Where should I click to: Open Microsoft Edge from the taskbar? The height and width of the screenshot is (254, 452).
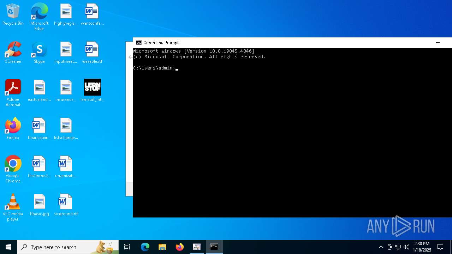(145, 247)
